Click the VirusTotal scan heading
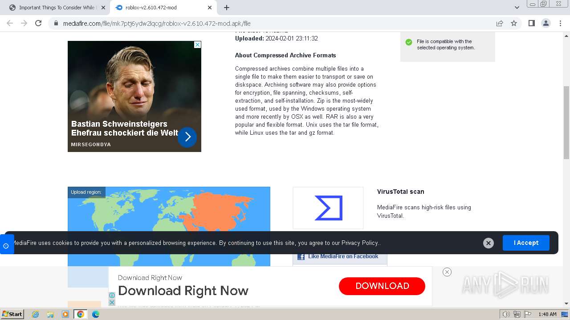This screenshot has width=570, height=320. coord(400,192)
